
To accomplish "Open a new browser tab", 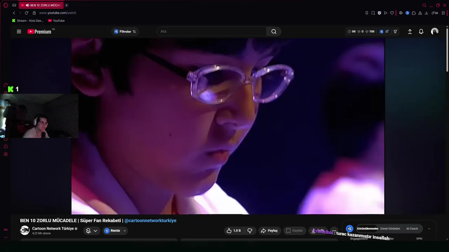I will tap(66, 5).
